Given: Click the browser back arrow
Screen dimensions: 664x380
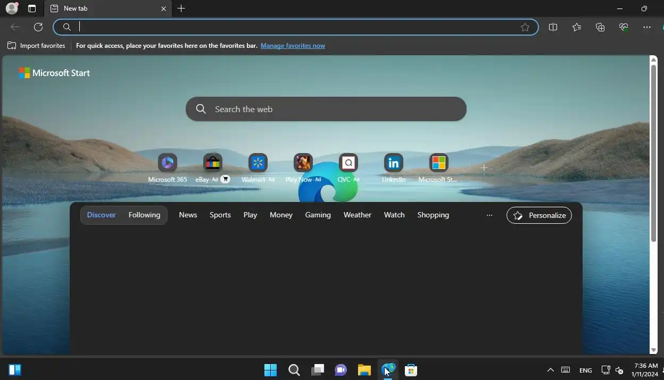Looking at the screenshot, I should (15, 27).
